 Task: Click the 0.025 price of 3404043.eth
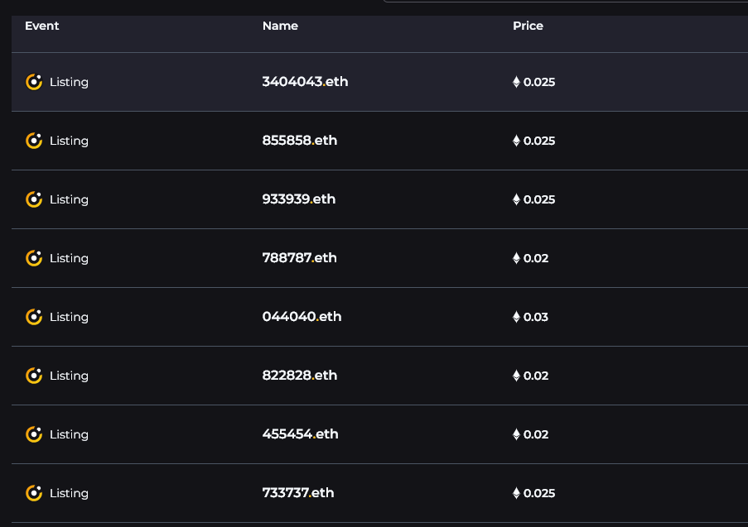(x=539, y=82)
